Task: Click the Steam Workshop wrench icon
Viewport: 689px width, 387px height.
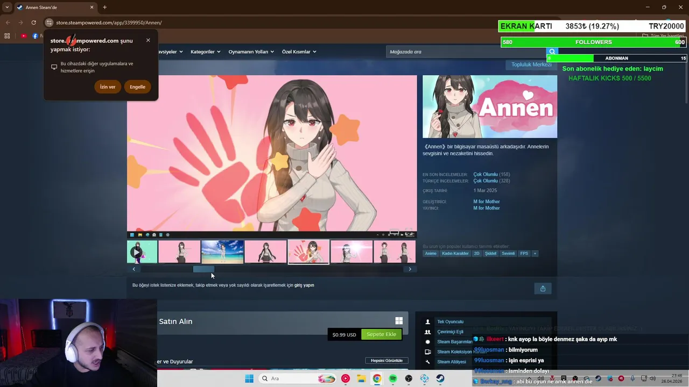Action: click(428, 362)
